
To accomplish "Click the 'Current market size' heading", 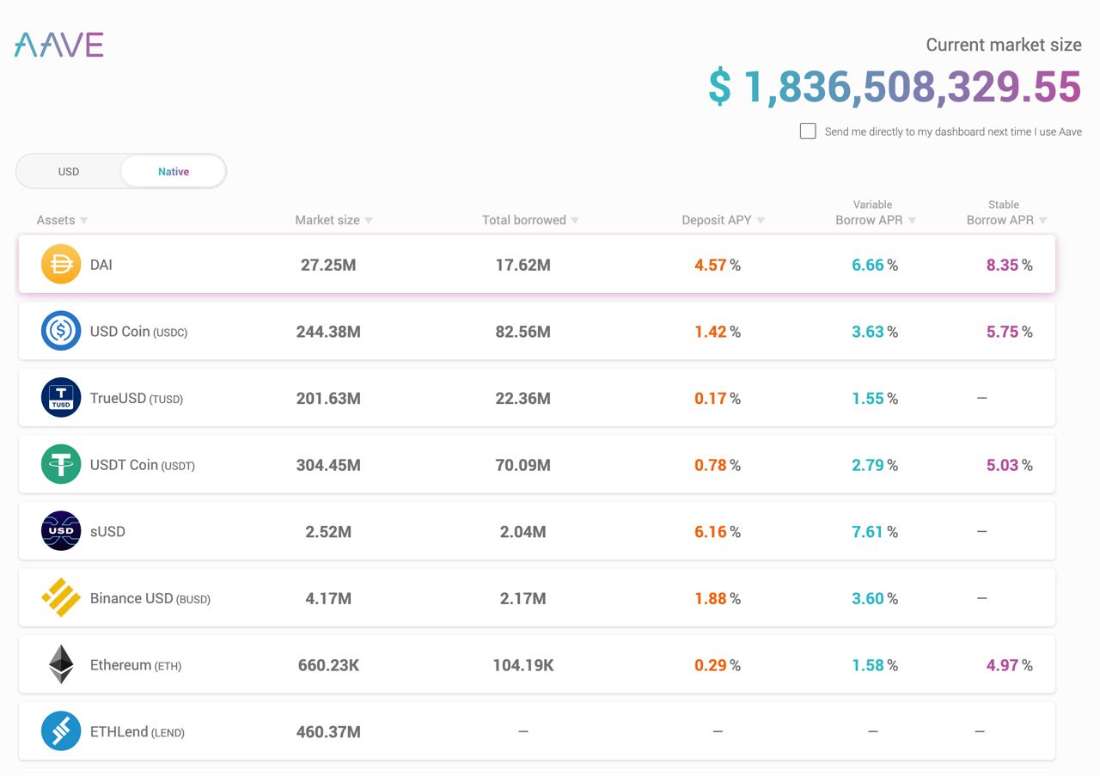I will [1004, 45].
